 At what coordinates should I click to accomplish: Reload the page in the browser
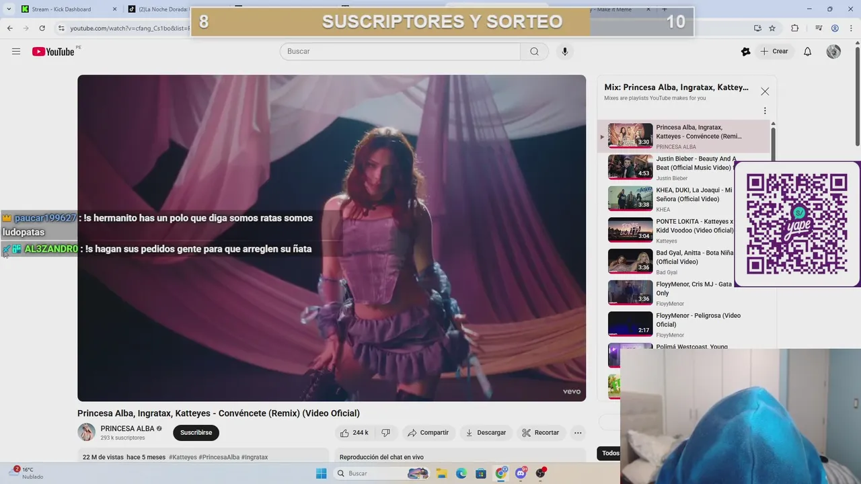42,28
